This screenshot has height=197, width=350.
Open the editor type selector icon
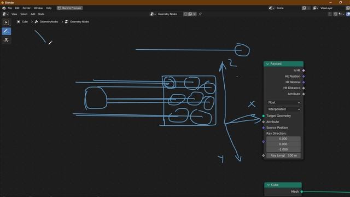coord(5,14)
